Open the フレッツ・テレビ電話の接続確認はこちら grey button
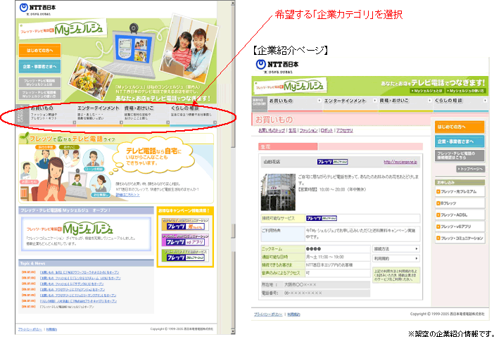 (x=460, y=155)
